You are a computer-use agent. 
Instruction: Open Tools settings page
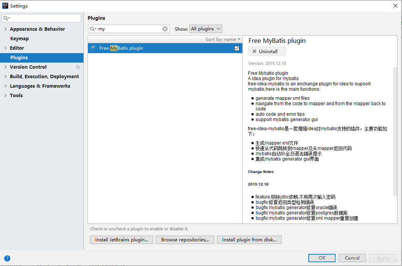pyautogui.click(x=16, y=95)
